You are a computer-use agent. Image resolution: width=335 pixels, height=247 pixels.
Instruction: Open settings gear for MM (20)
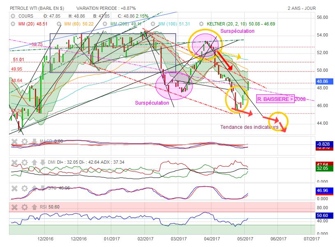(x=13, y=24)
